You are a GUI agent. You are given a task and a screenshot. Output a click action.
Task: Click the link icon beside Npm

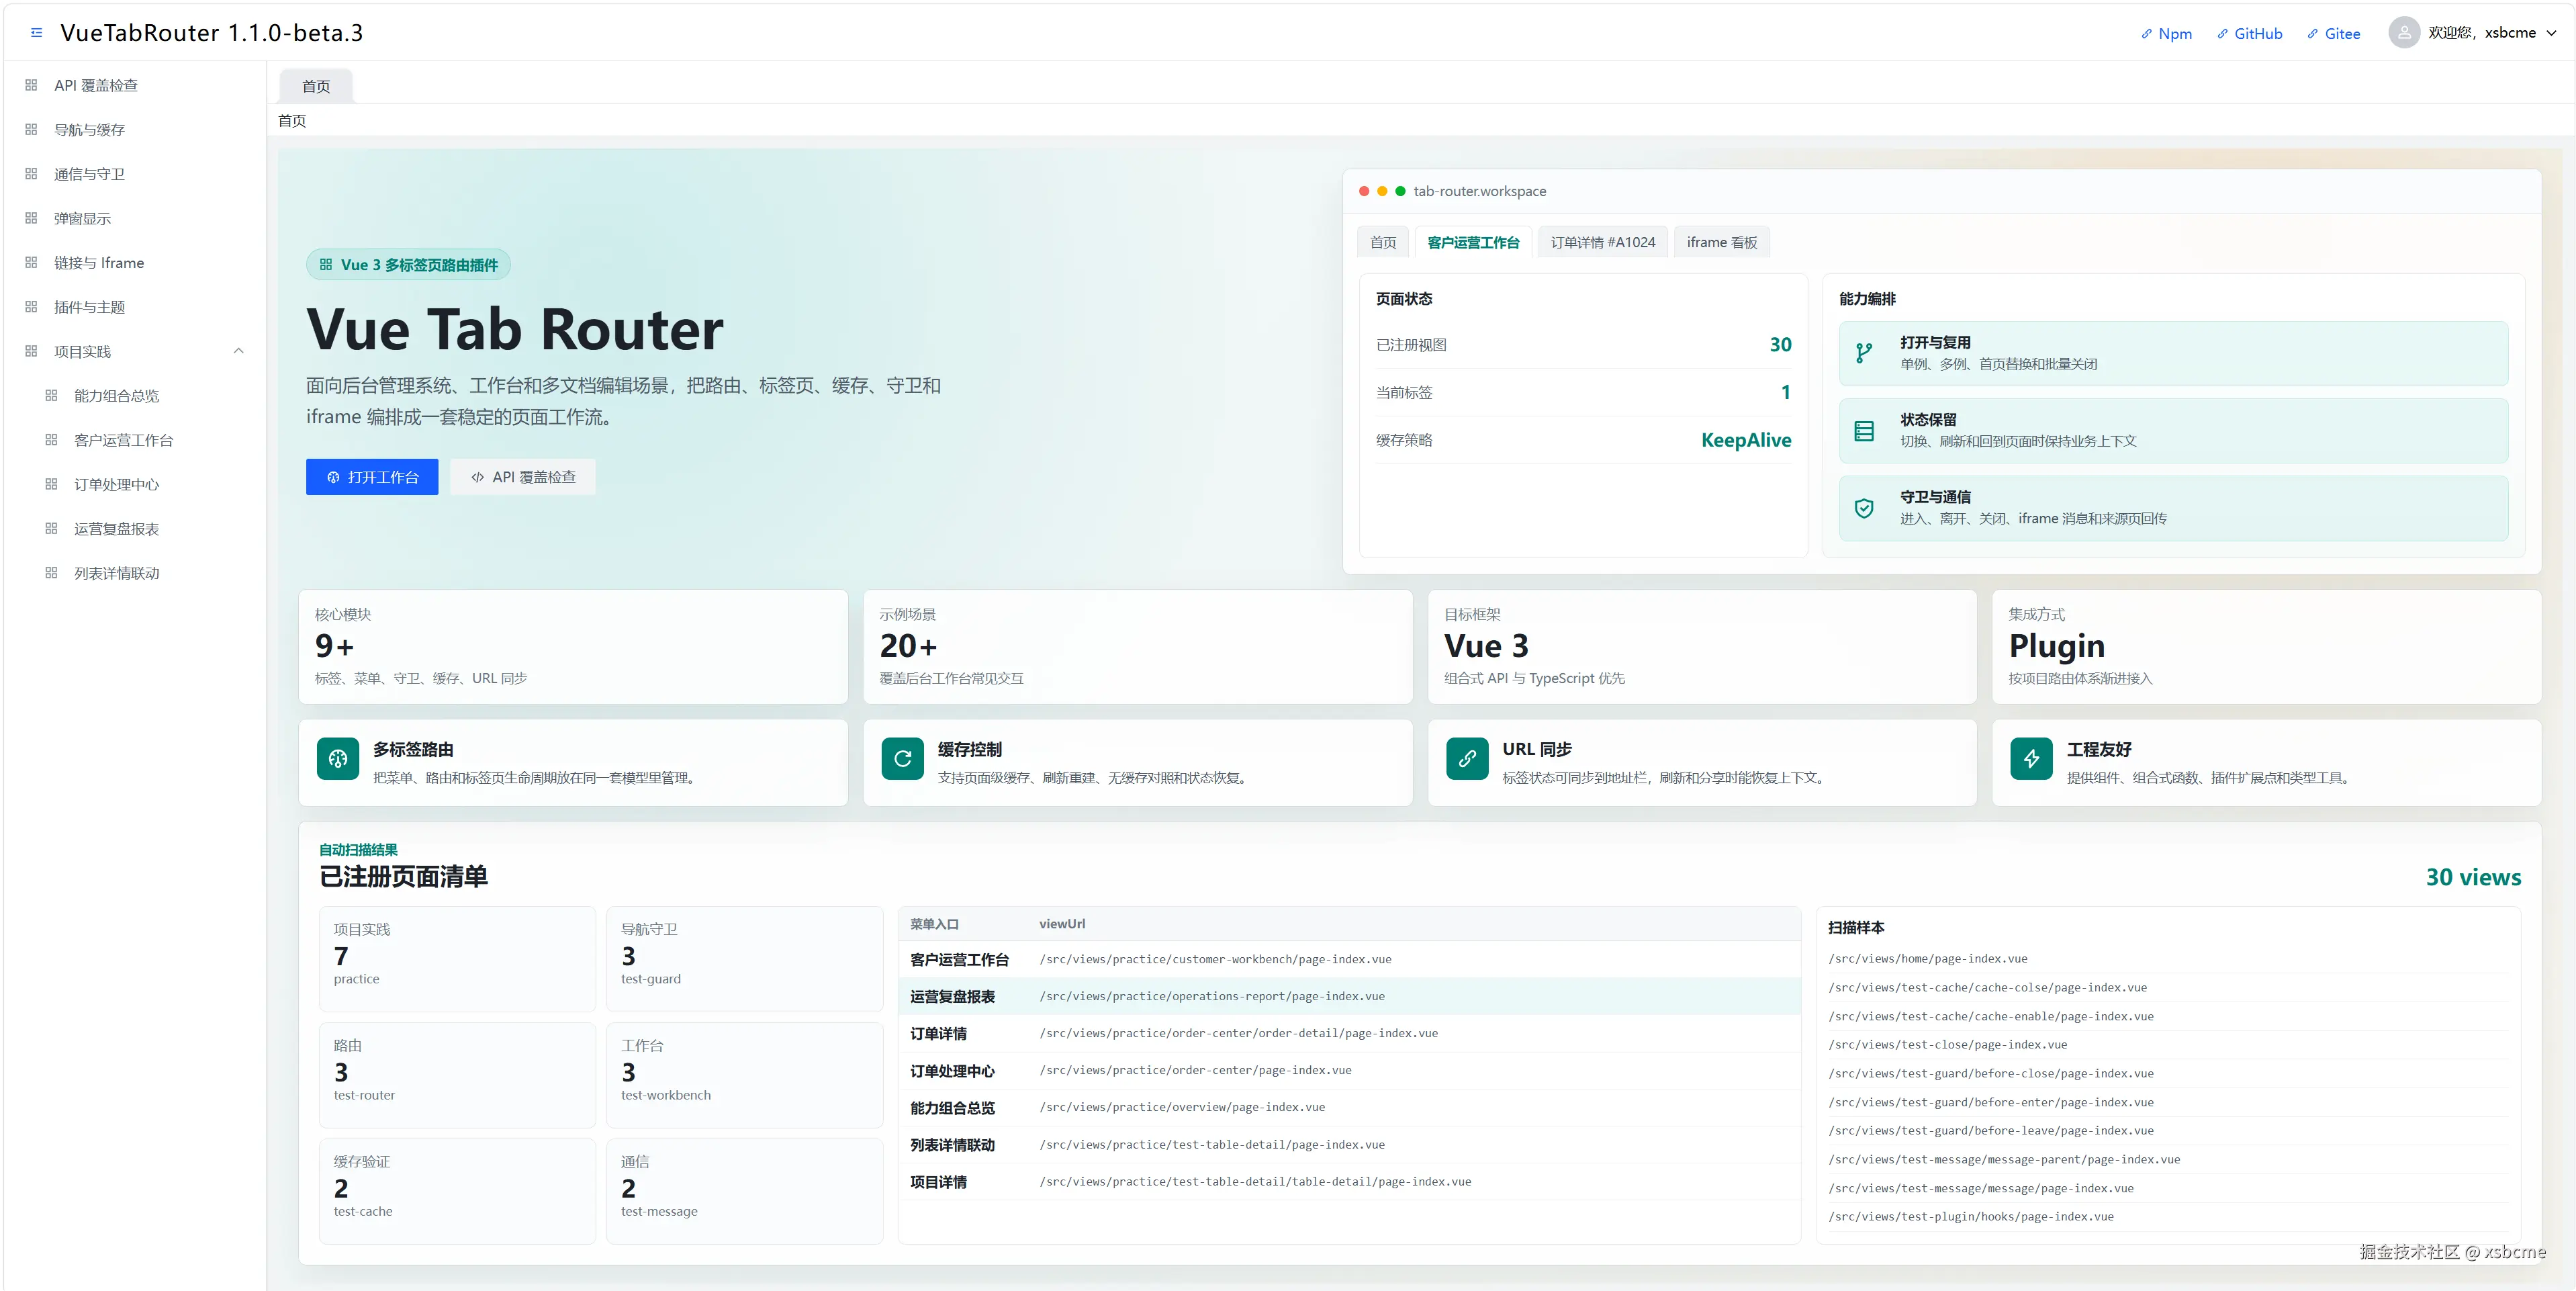click(x=2146, y=34)
